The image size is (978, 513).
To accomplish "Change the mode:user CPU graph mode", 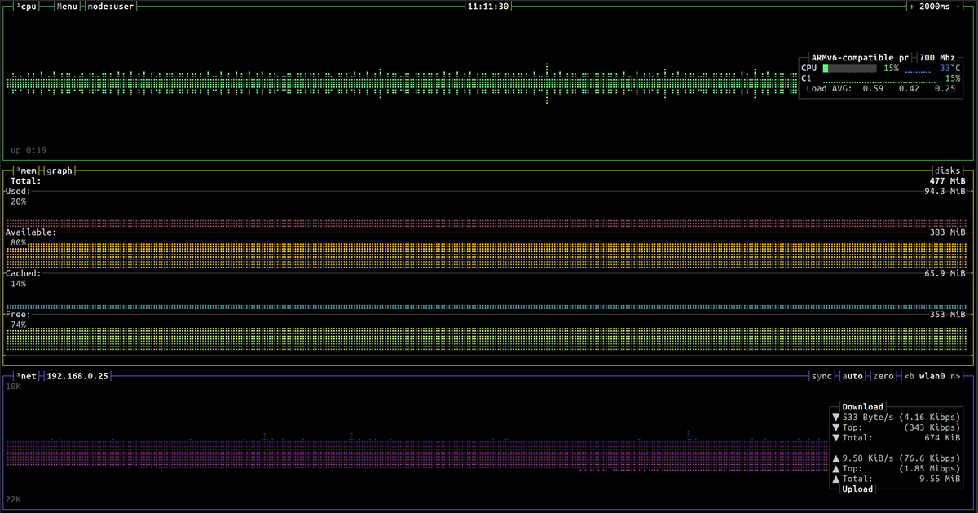I will tap(110, 7).
